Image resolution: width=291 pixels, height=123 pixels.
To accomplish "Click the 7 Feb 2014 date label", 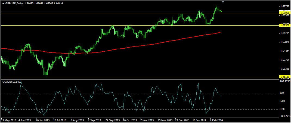I will pos(216,120).
